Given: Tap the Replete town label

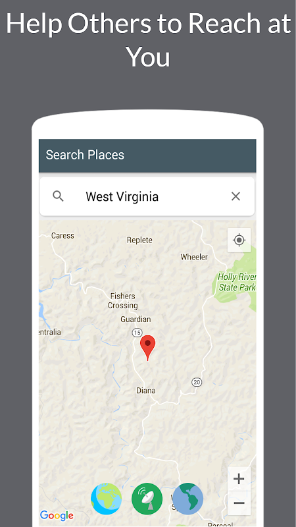Looking at the screenshot, I should point(139,240).
